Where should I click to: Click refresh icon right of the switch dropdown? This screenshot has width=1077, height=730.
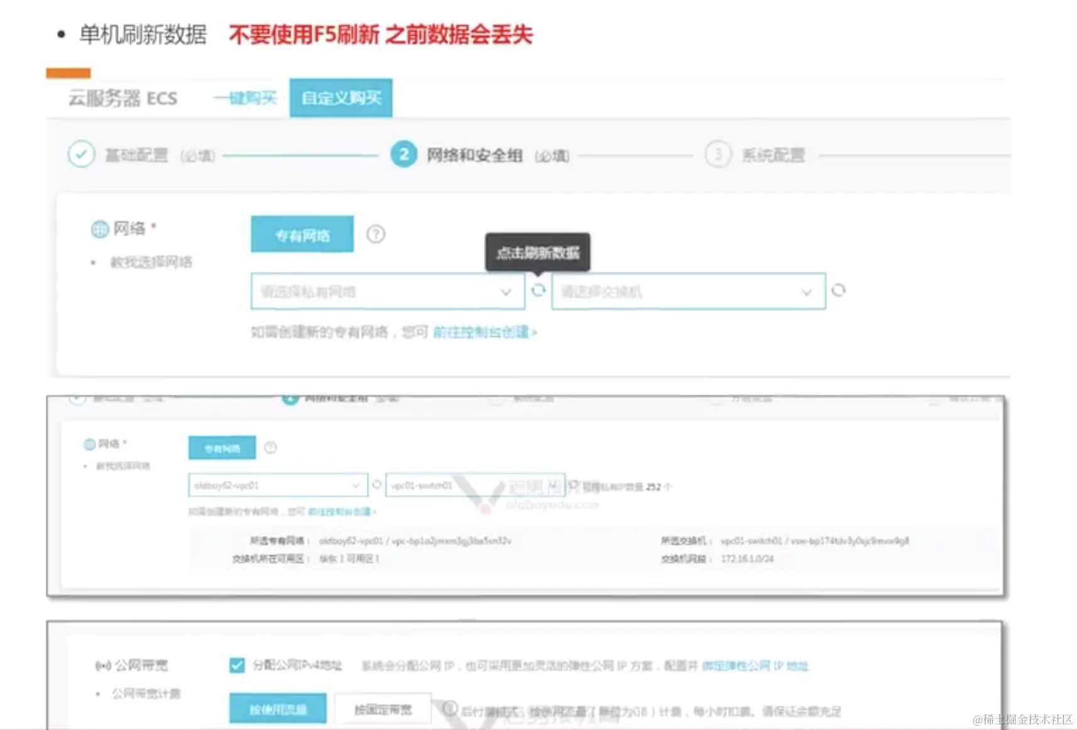[x=839, y=290]
